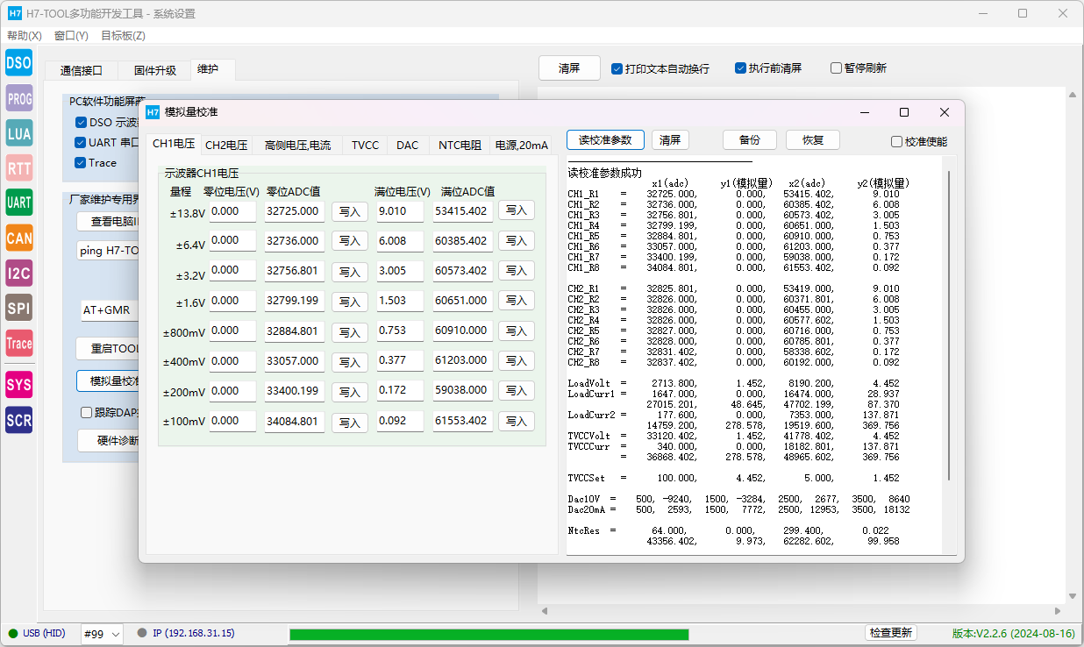This screenshot has height=647, width=1084.
Task: Click the 备份 backup button
Action: coord(749,140)
